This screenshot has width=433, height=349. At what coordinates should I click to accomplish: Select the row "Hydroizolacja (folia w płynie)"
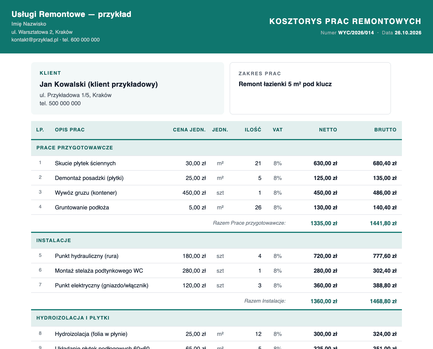tap(216, 334)
